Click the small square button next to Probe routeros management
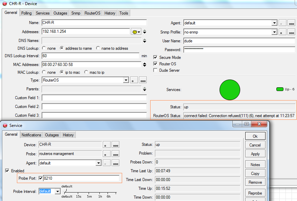 point(107,154)
